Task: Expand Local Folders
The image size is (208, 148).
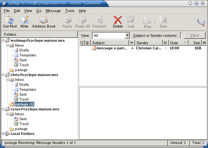Action: pyautogui.click(x=3, y=134)
